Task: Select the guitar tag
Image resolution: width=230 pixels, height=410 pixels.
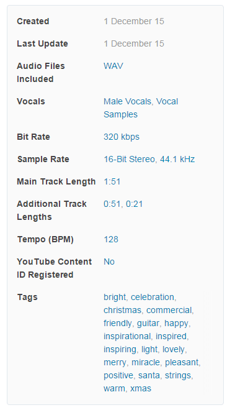Action: (x=148, y=324)
